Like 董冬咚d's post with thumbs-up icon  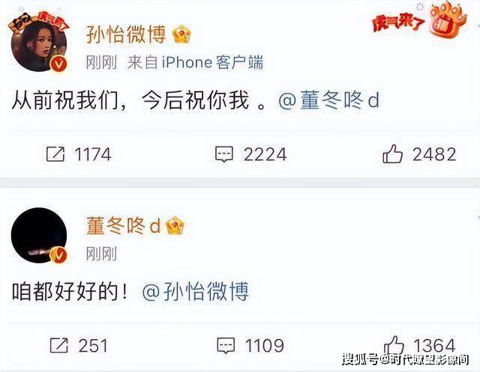394,345
